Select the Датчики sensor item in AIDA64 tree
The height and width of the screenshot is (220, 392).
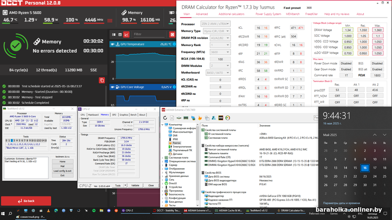175,154
